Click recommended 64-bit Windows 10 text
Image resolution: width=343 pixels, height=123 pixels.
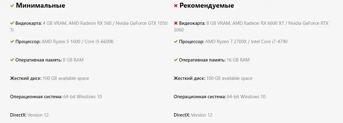[246, 97]
